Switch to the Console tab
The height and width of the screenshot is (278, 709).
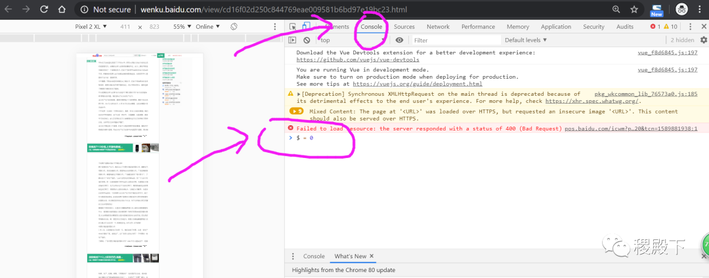371,27
